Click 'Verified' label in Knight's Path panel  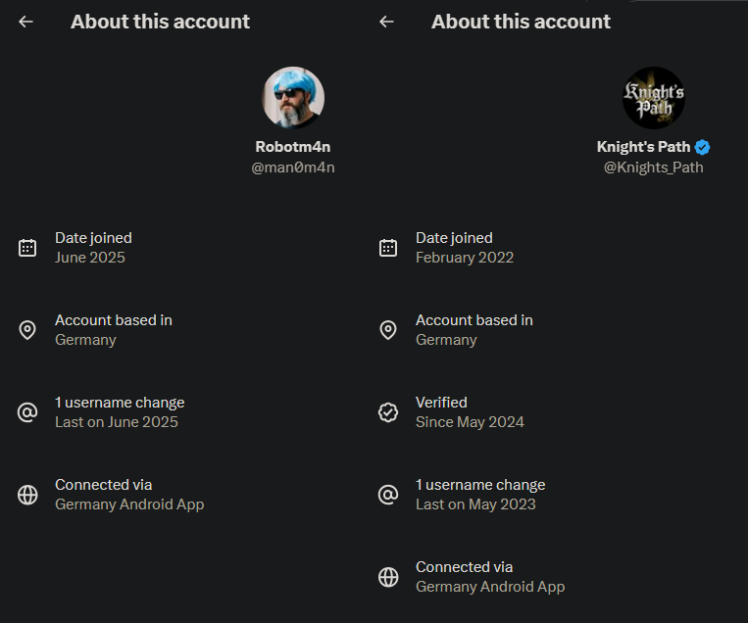[x=441, y=403]
